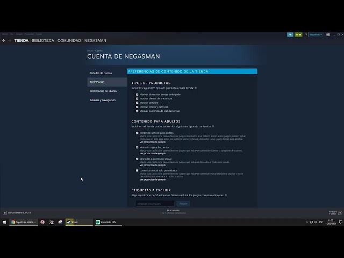Click the info icon beside adult content text
344x258 pixels.
[x=213, y=126]
